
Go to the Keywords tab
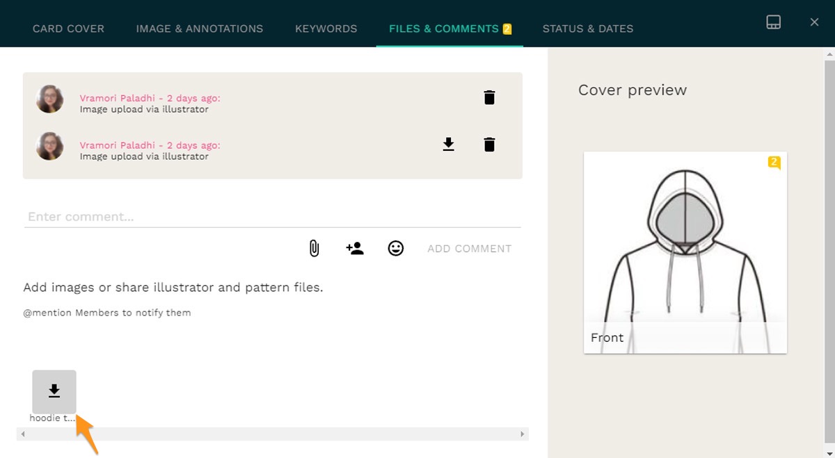click(x=326, y=28)
